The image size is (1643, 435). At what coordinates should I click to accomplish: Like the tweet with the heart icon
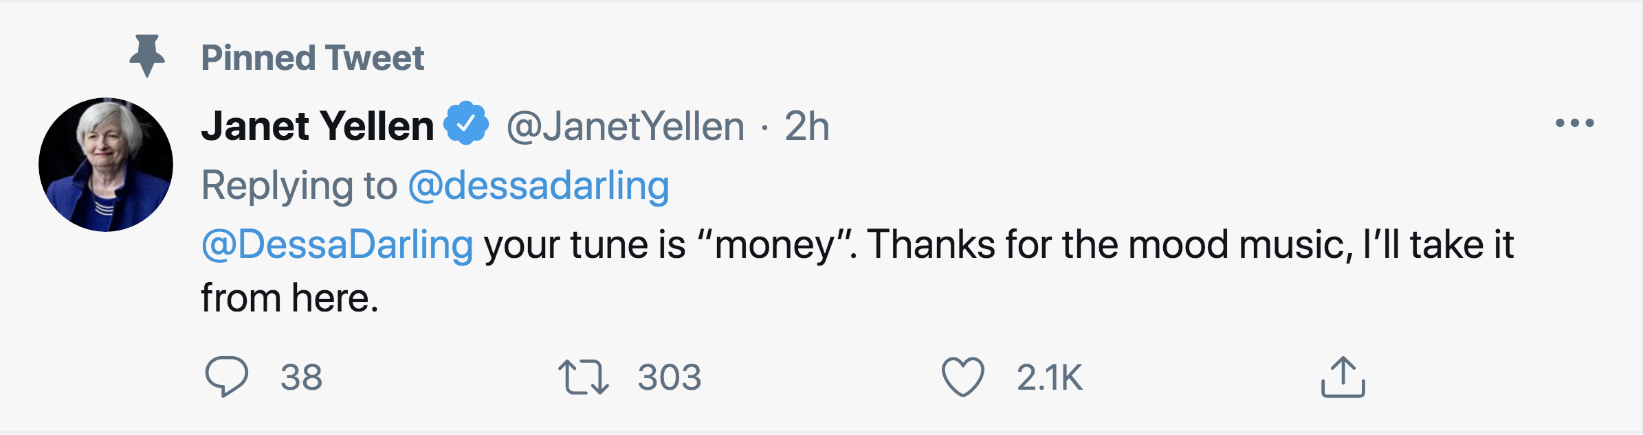(x=962, y=377)
